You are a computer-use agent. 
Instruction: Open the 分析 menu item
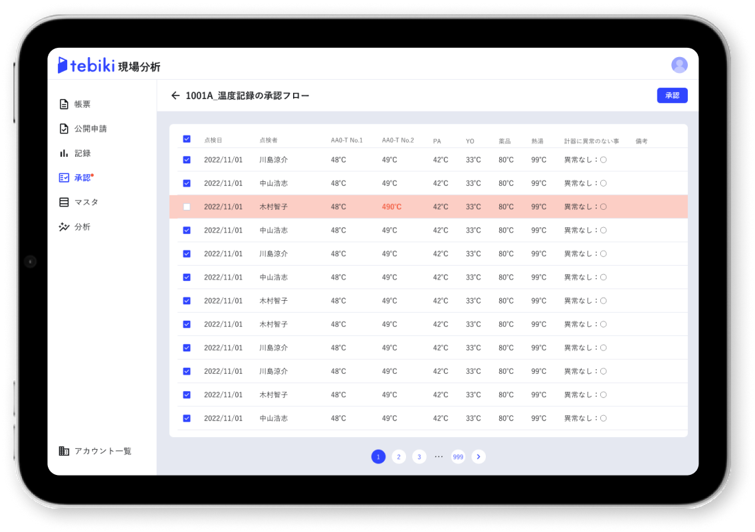click(x=82, y=227)
